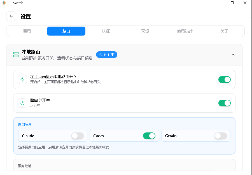Image resolution: width=252 pixels, height=175 pixels.
Task: Click the lightning bolt icon
Action: pos(22,80)
